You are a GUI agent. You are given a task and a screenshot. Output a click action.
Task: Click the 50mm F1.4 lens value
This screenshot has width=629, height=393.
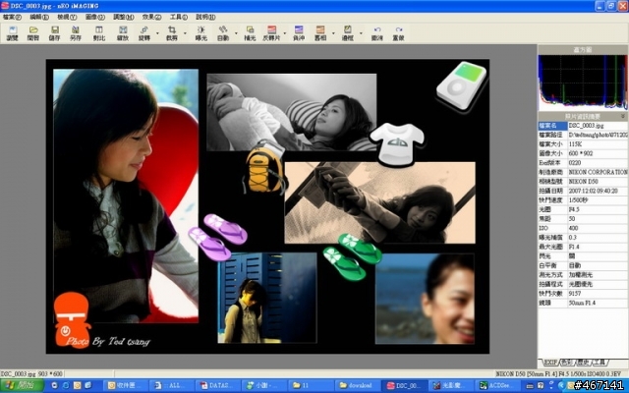582,304
